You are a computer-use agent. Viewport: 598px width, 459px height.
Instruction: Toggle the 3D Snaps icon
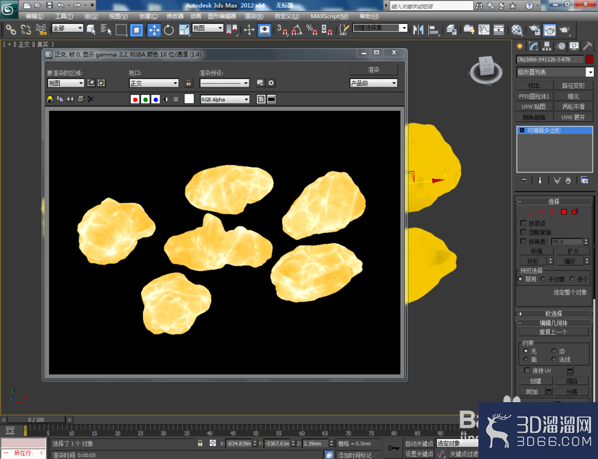282,30
